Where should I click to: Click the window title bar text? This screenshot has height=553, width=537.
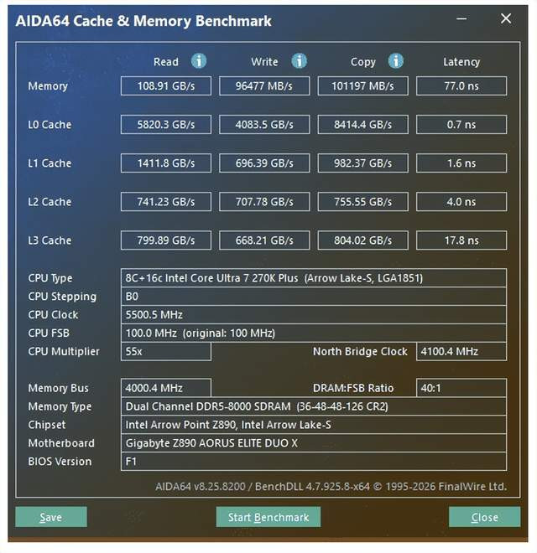[143, 21]
